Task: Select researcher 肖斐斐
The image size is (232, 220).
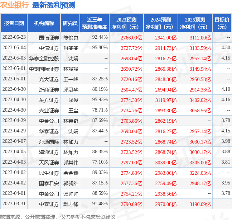Action: [71, 48]
